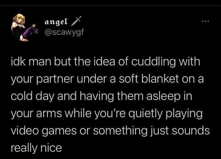
Task: Click the word 'partner' in the tweet
Action: click(56, 80)
